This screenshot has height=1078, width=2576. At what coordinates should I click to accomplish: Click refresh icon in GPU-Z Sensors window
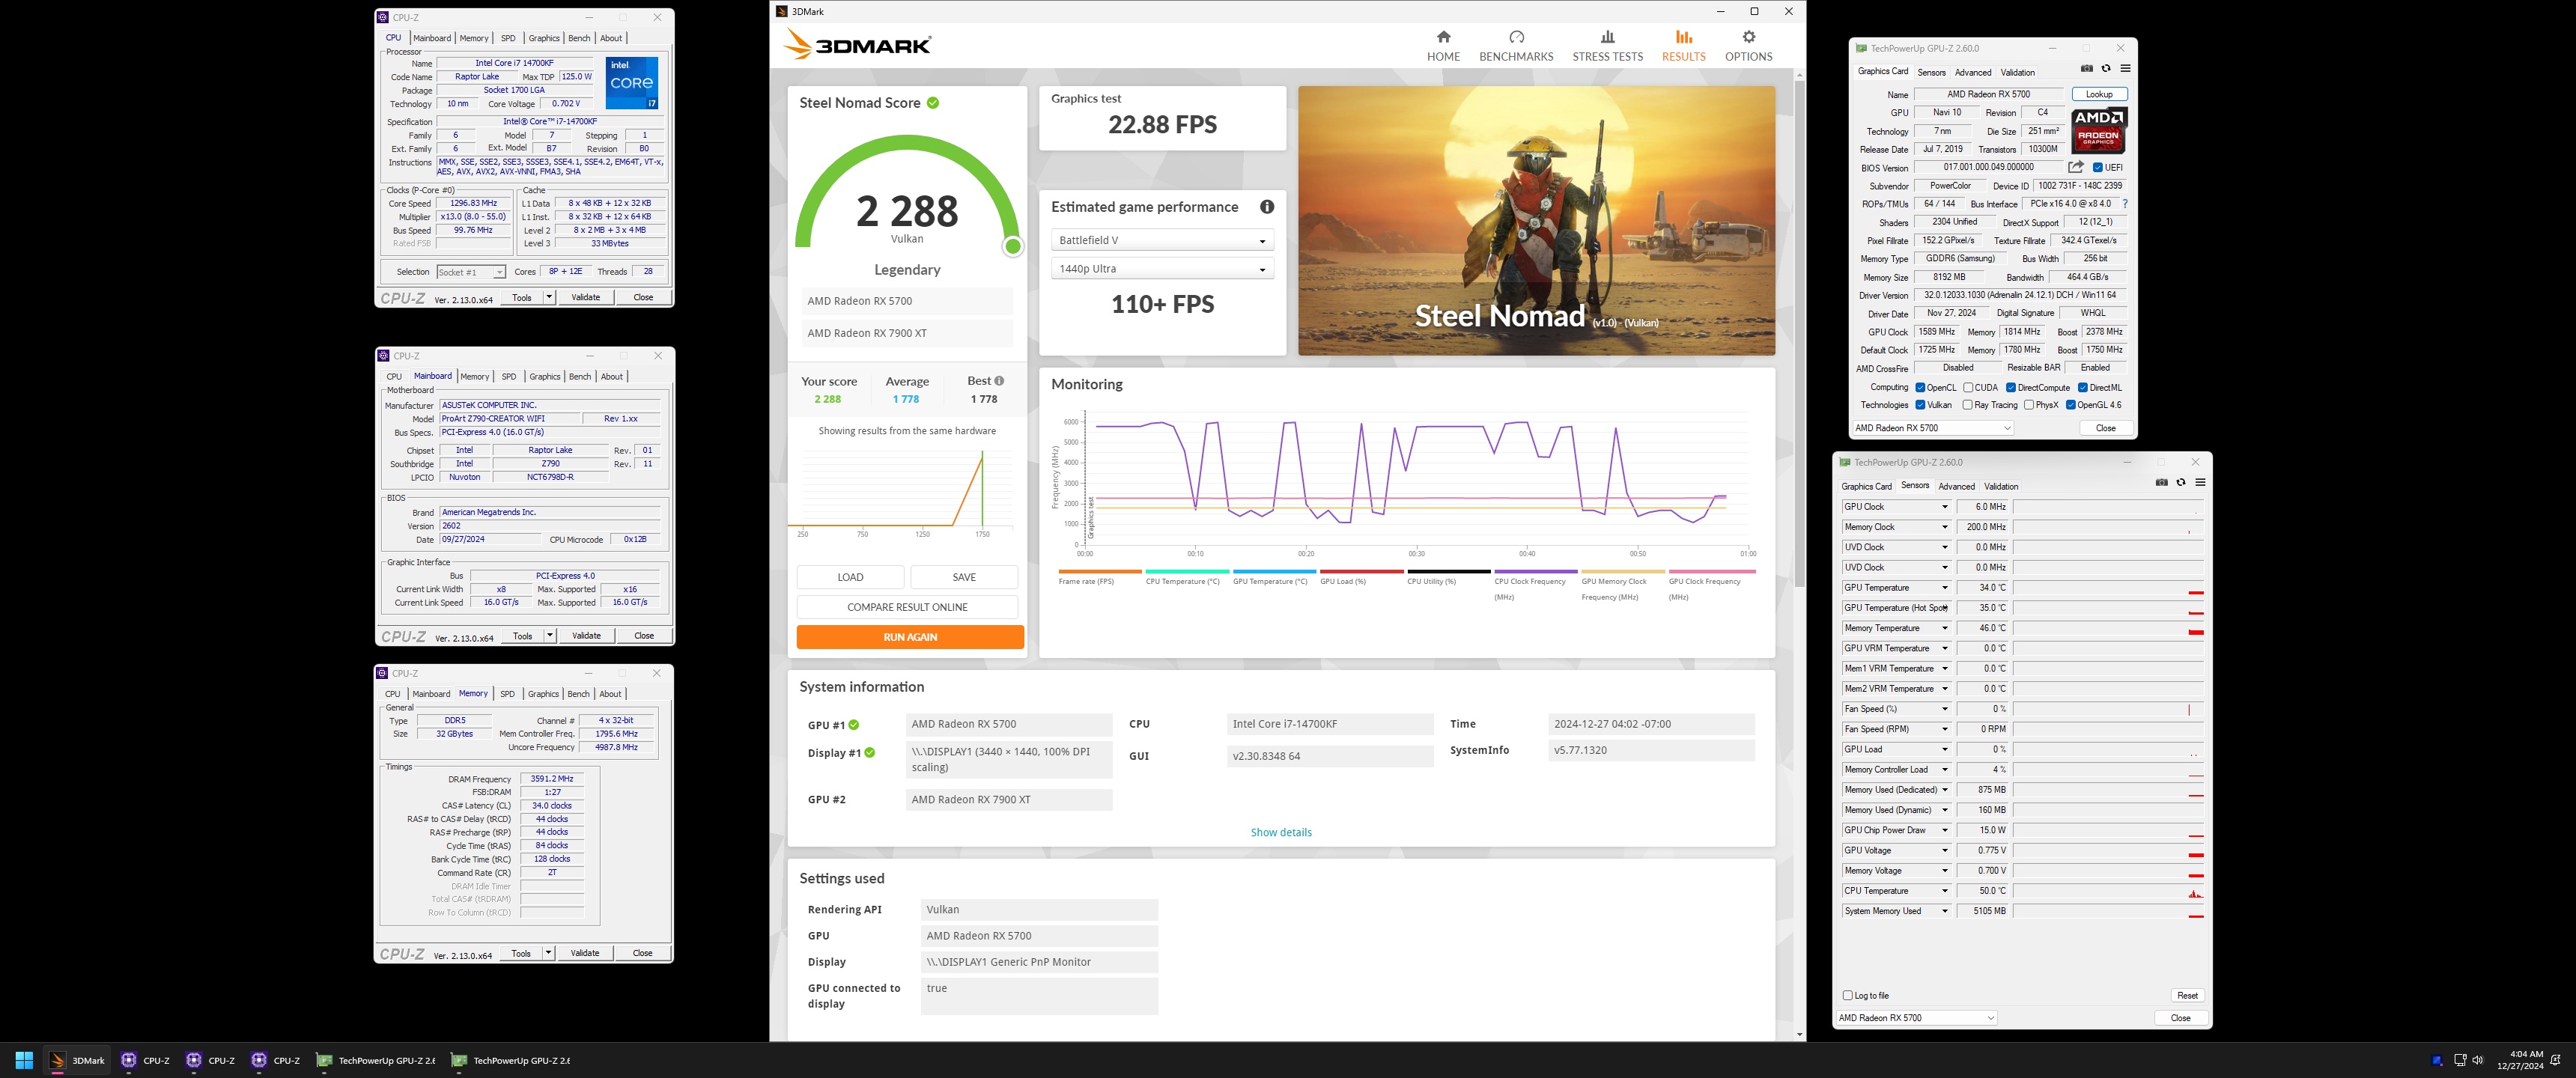2181,483
